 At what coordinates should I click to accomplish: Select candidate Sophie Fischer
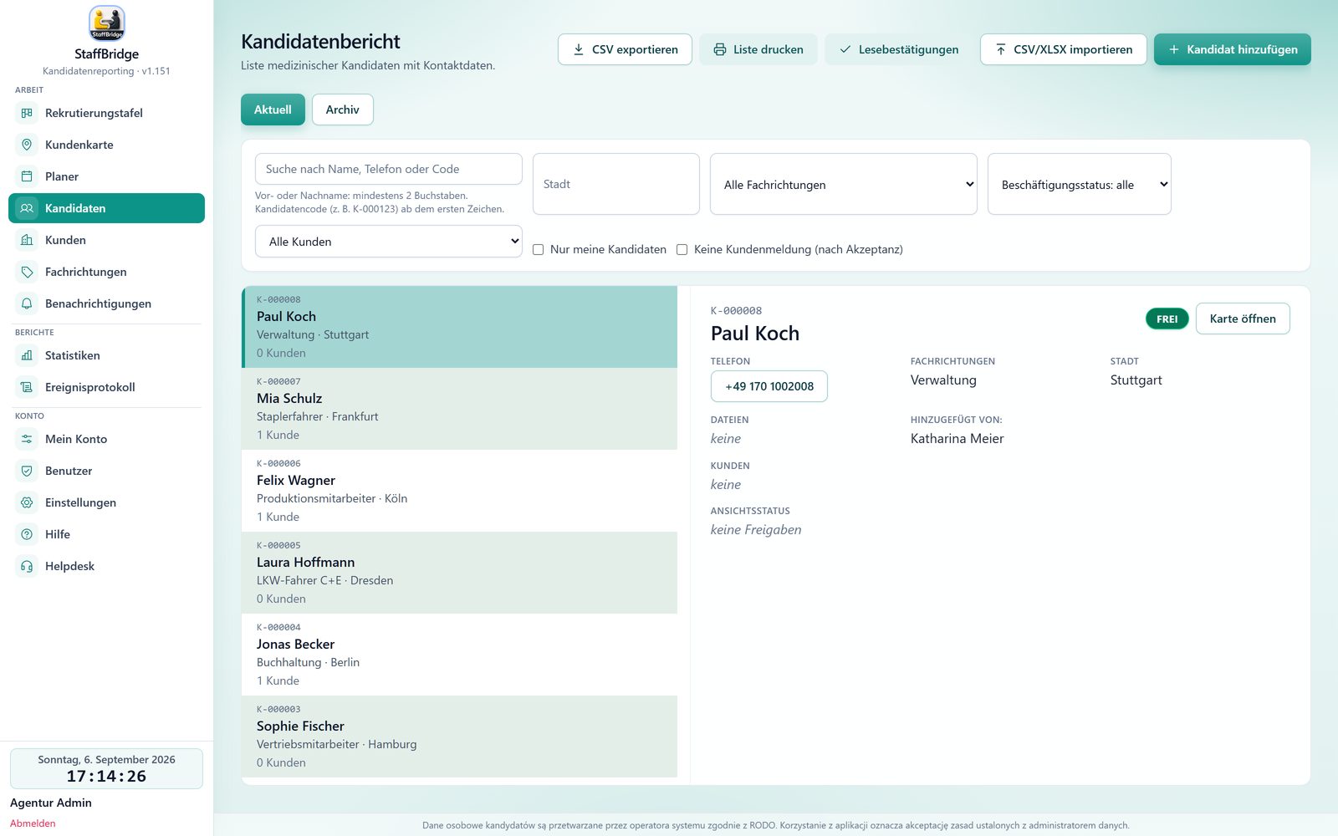click(460, 737)
